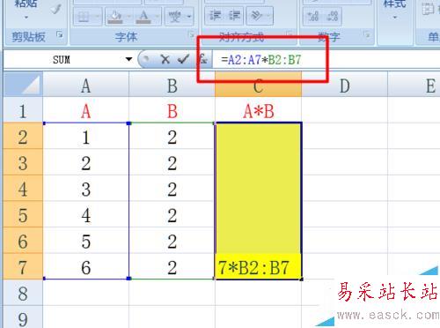Select row 8 header
Viewport: 440px width, 328px height.
point(23,293)
